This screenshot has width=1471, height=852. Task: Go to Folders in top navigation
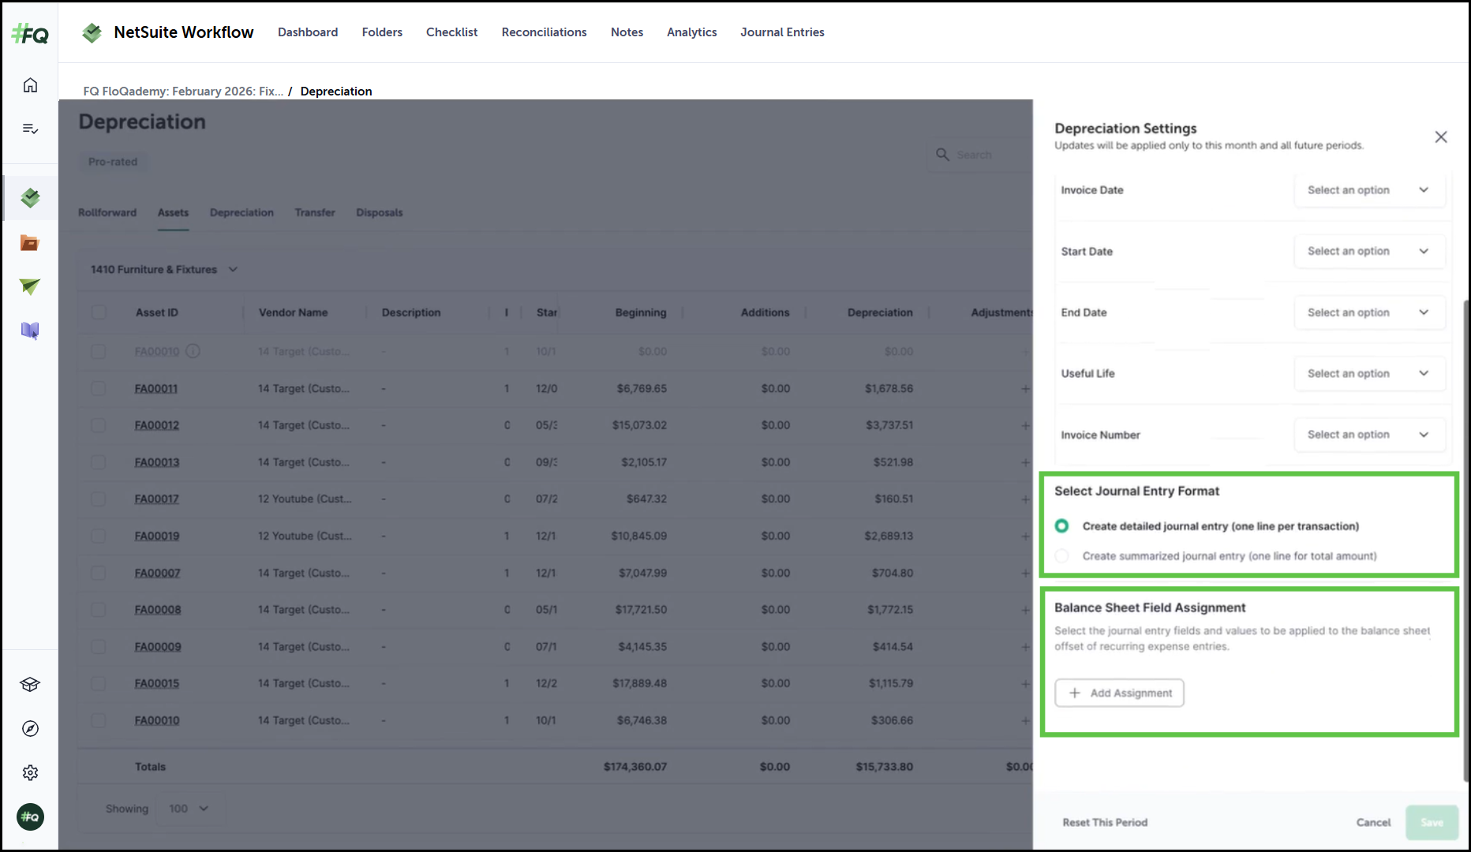(382, 32)
